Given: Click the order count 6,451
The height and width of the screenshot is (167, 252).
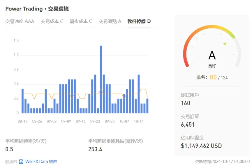Looking at the screenshot, I should click(x=188, y=125).
